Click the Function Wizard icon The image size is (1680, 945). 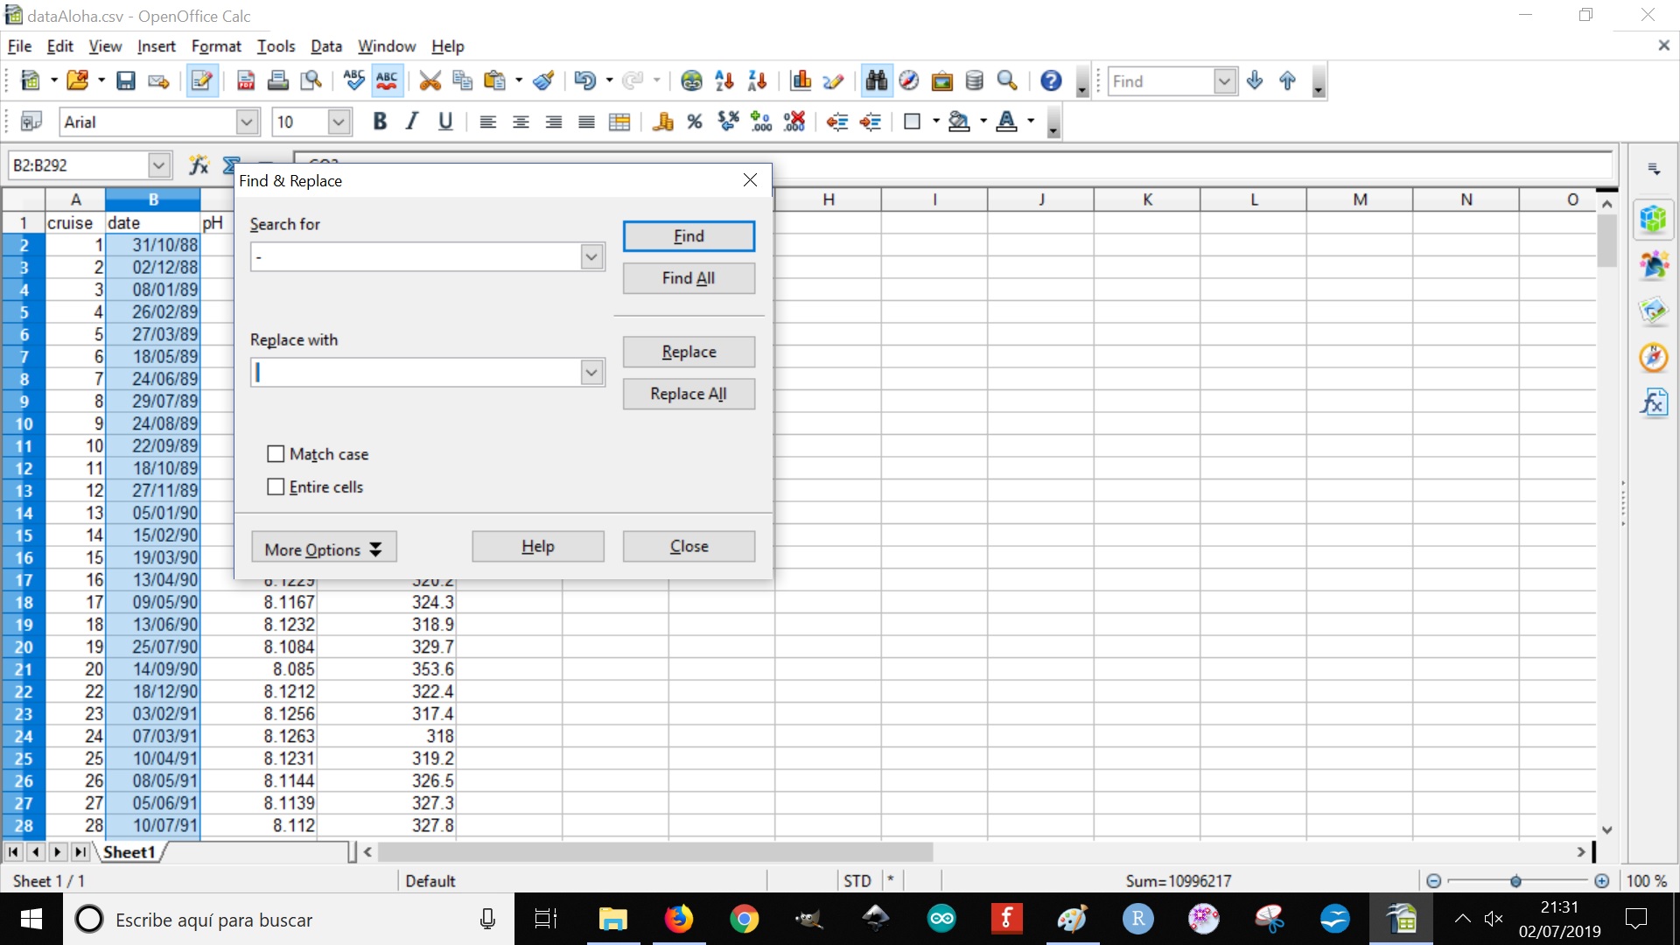[199, 164]
